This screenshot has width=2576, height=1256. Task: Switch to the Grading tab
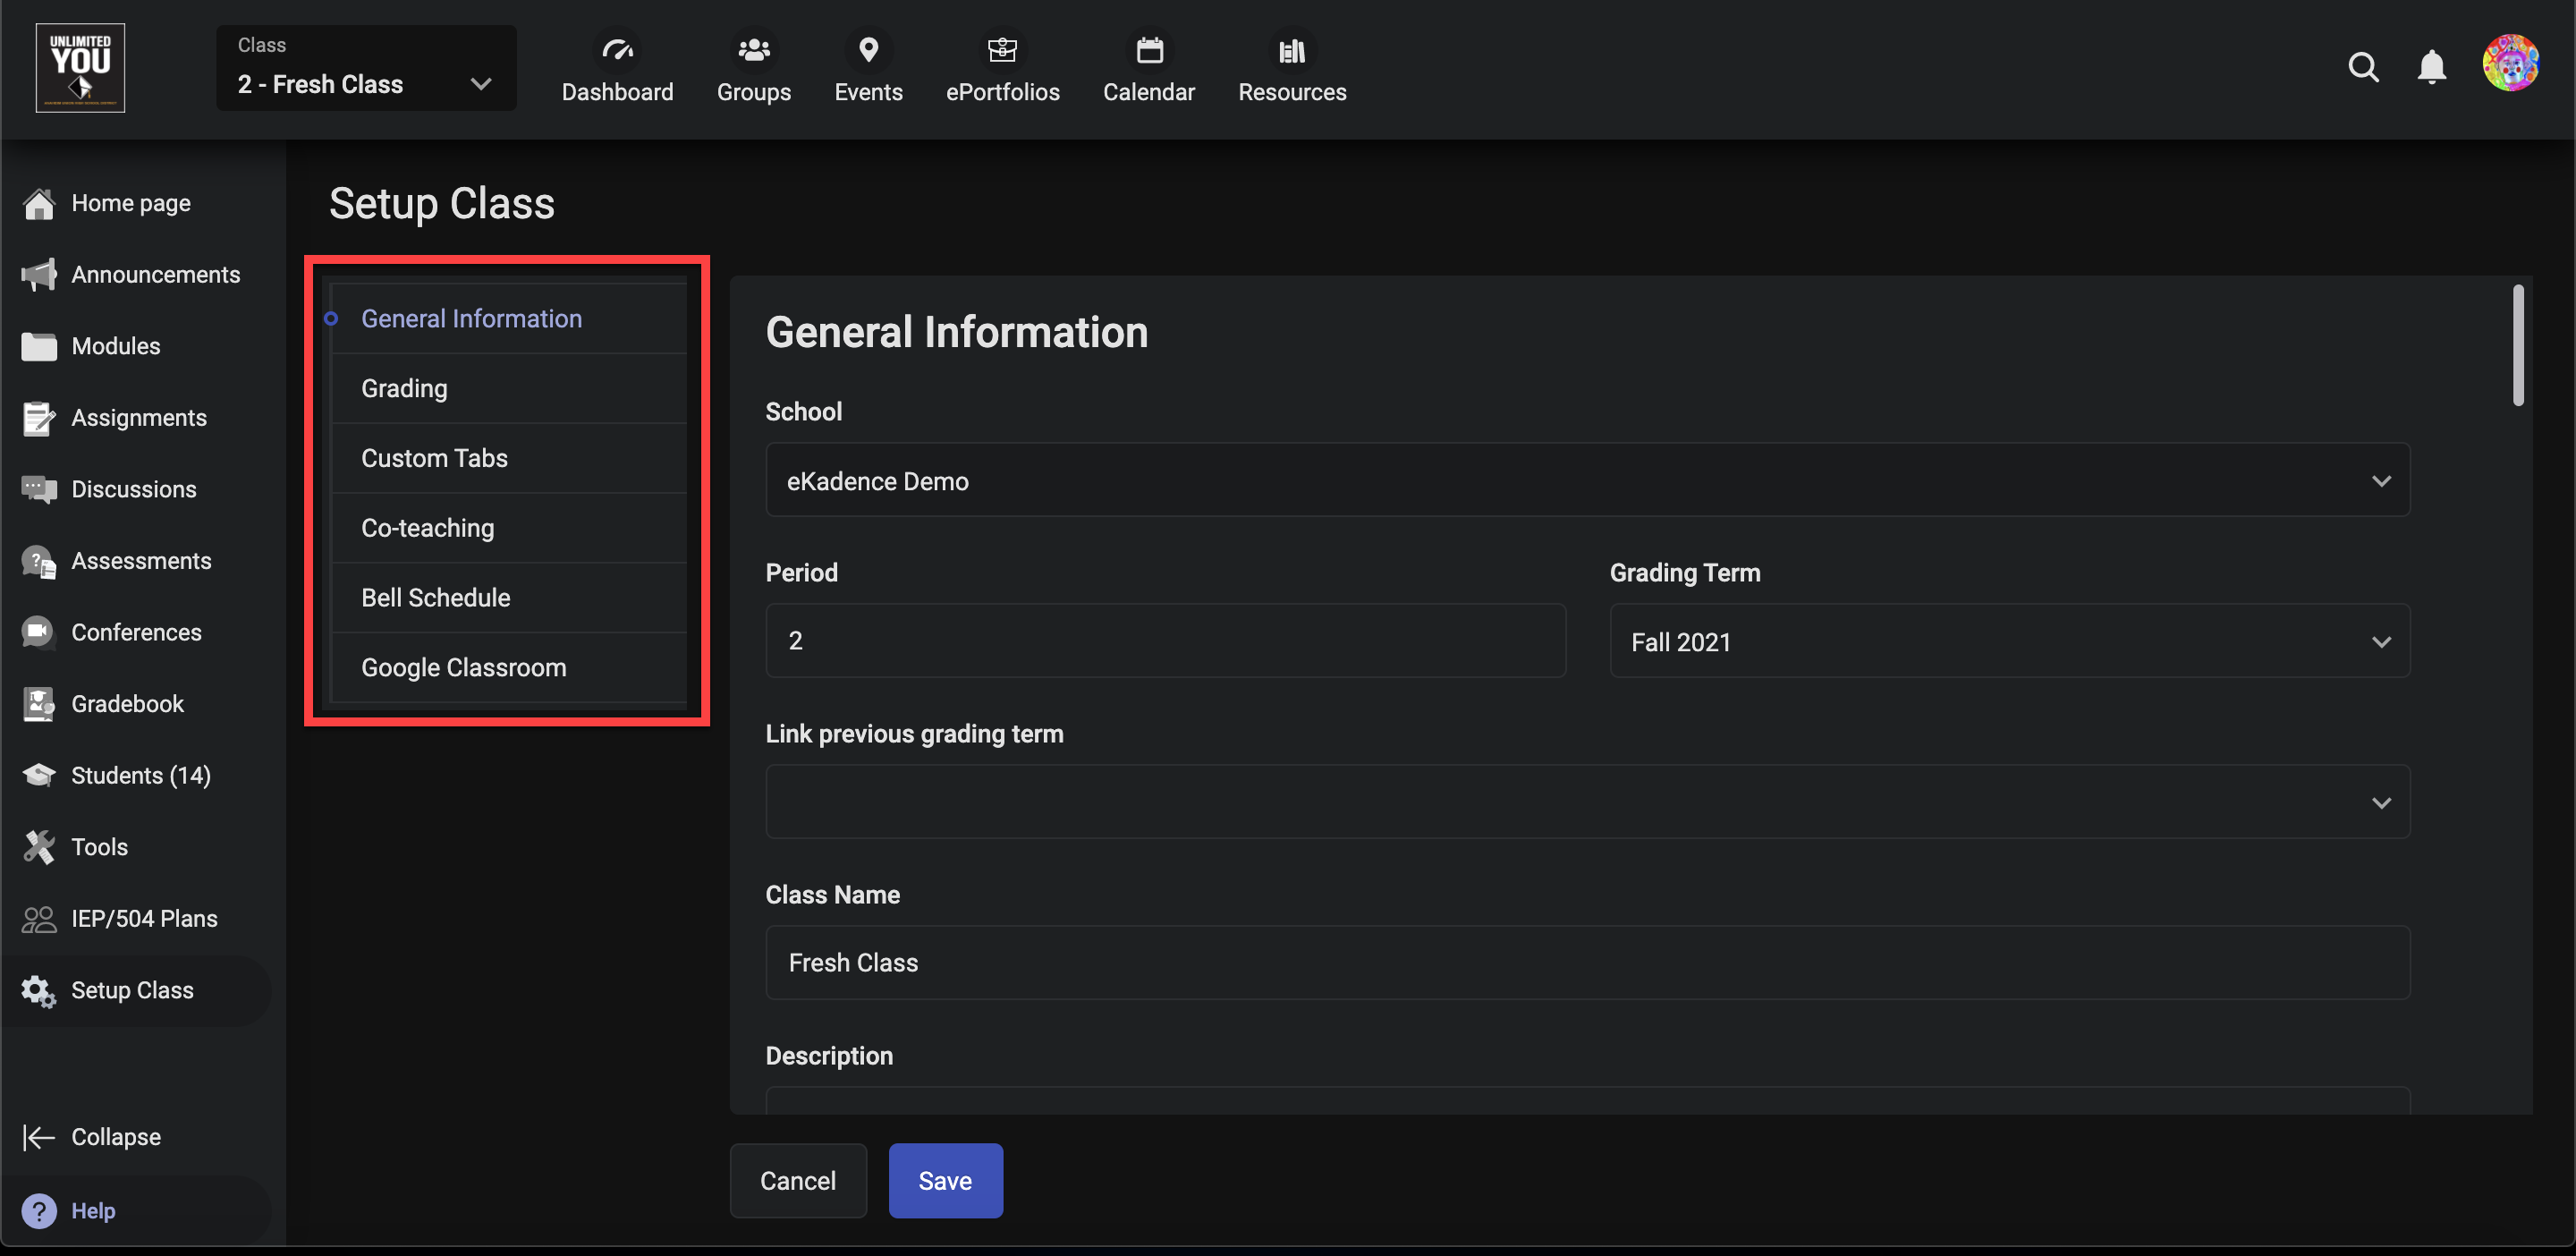click(x=404, y=388)
